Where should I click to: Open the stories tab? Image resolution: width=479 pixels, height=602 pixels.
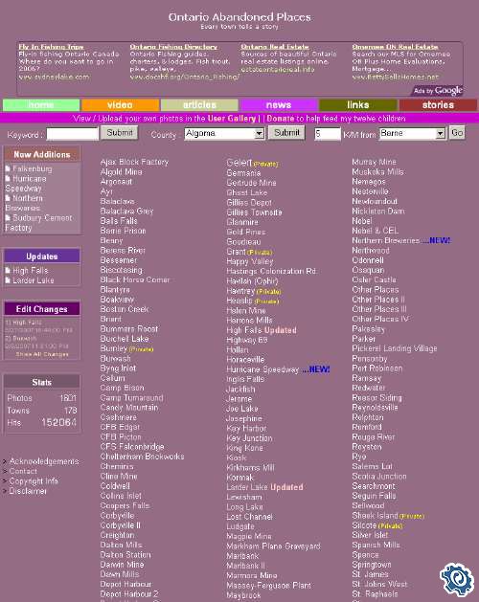click(x=438, y=105)
